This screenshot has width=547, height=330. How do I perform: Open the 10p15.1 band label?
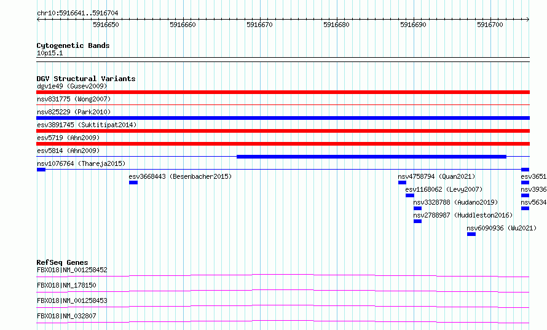50,53
